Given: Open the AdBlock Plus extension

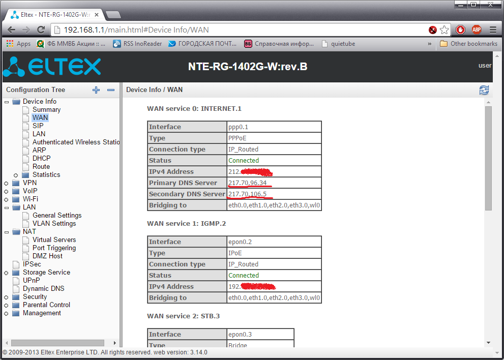Looking at the screenshot, I should point(477,30).
